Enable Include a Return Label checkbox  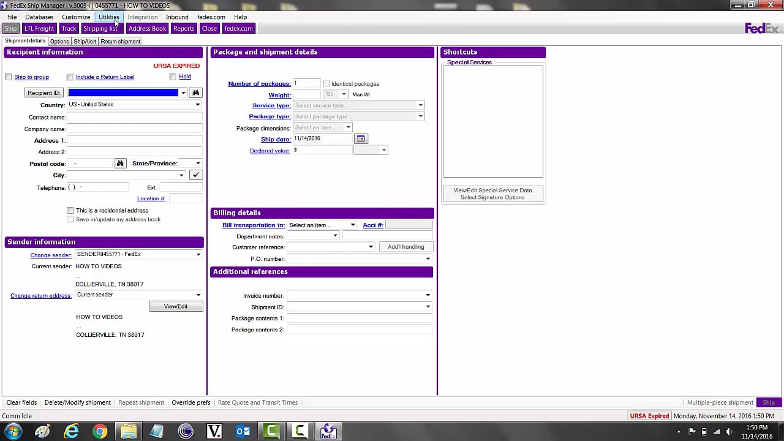(x=70, y=77)
